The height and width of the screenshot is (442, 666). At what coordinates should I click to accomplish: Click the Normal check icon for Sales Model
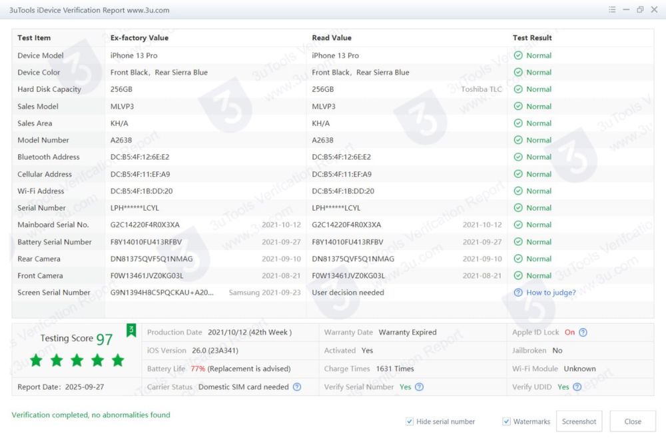(518, 106)
